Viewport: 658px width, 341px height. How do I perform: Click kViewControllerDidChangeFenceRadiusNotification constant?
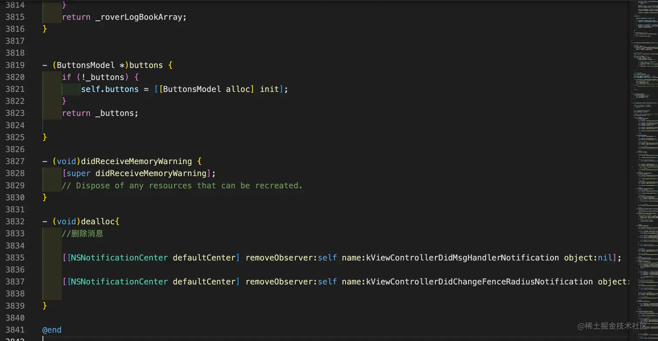[479, 282]
